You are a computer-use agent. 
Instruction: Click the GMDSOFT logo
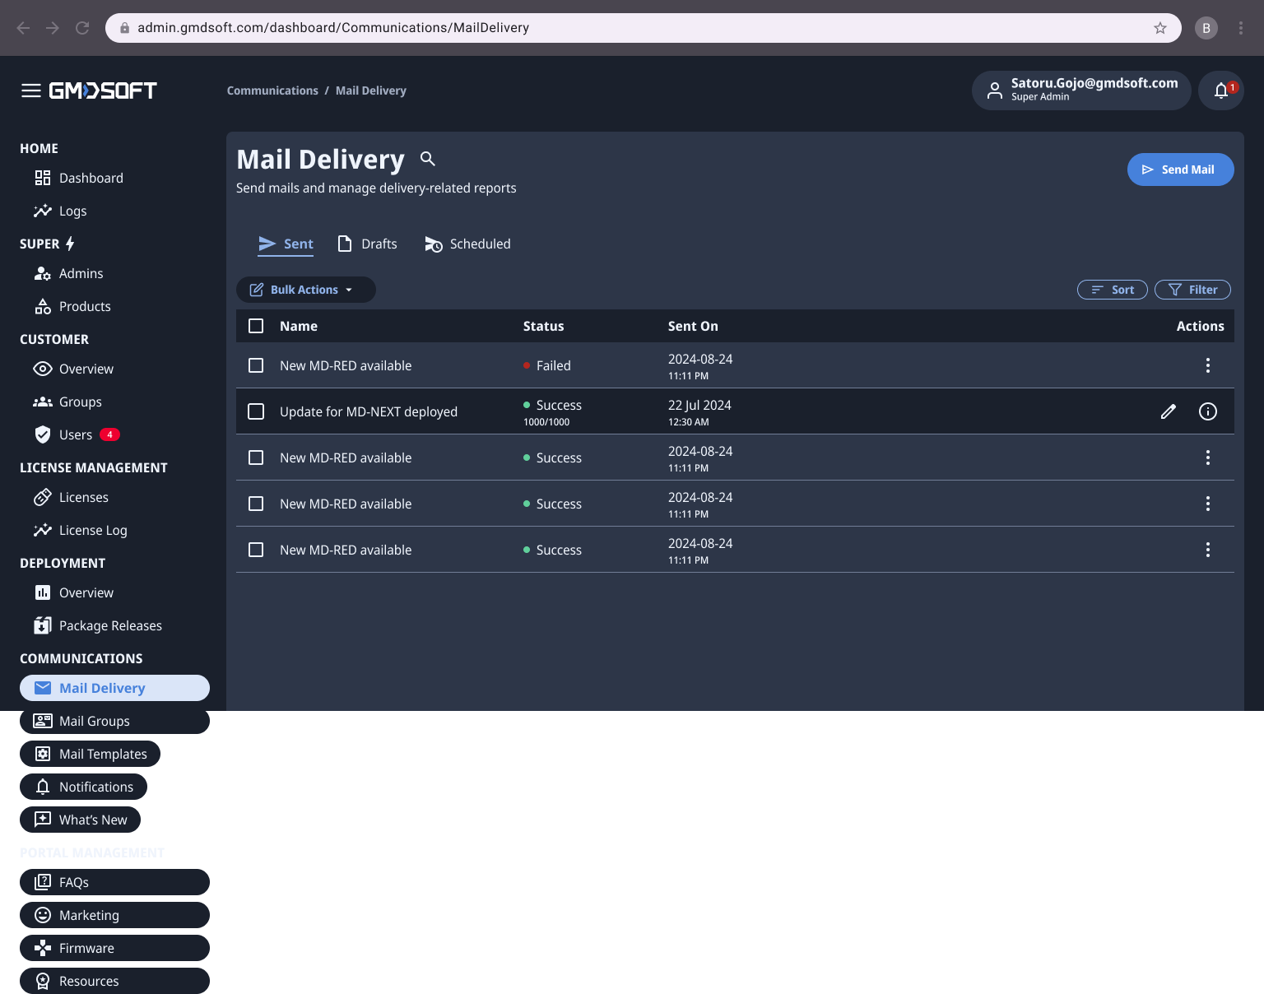coord(103,91)
